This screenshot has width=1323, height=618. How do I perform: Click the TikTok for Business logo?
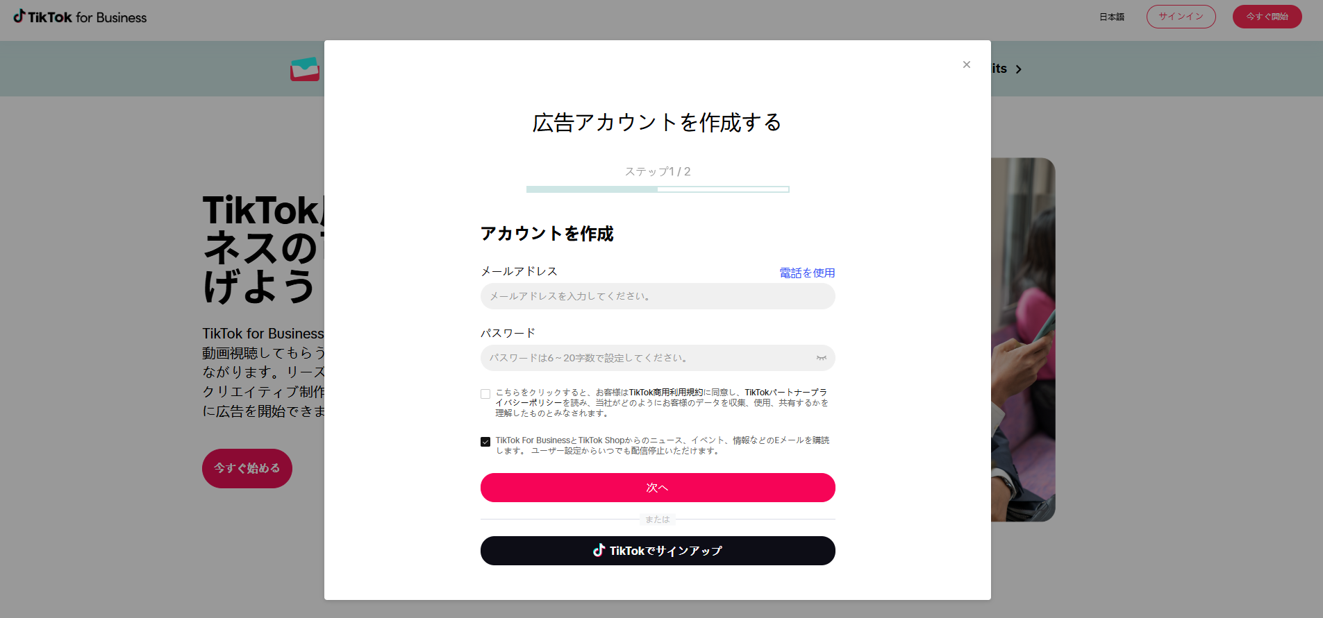click(80, 17)
